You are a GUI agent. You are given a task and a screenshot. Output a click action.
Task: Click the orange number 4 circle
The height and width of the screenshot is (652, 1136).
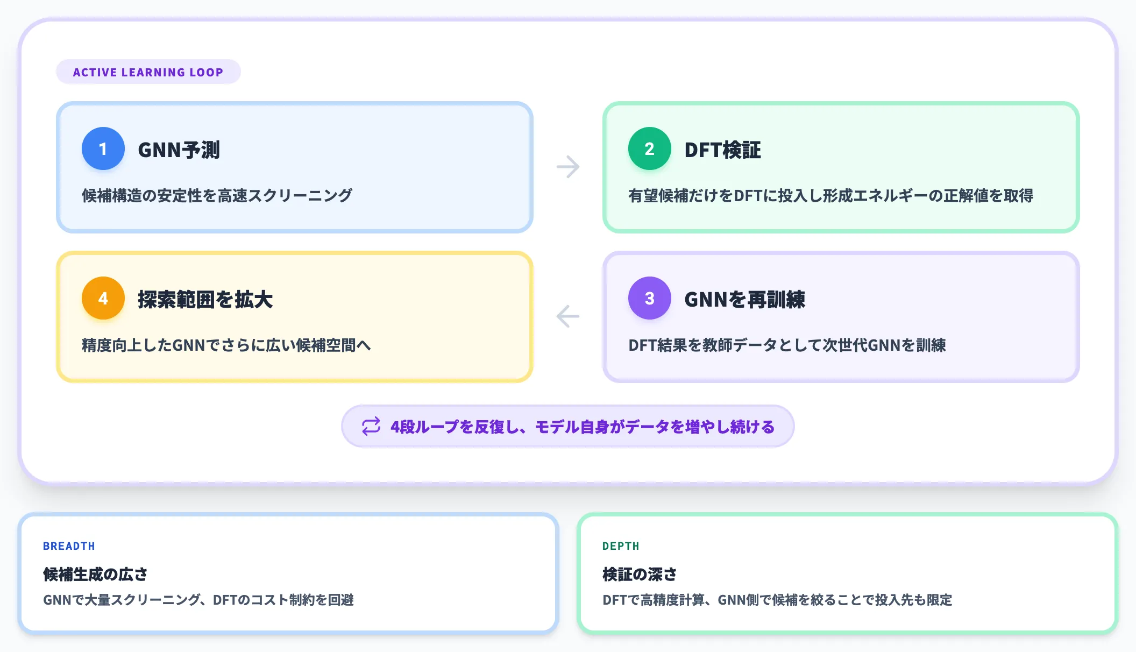tap(103, 299)
